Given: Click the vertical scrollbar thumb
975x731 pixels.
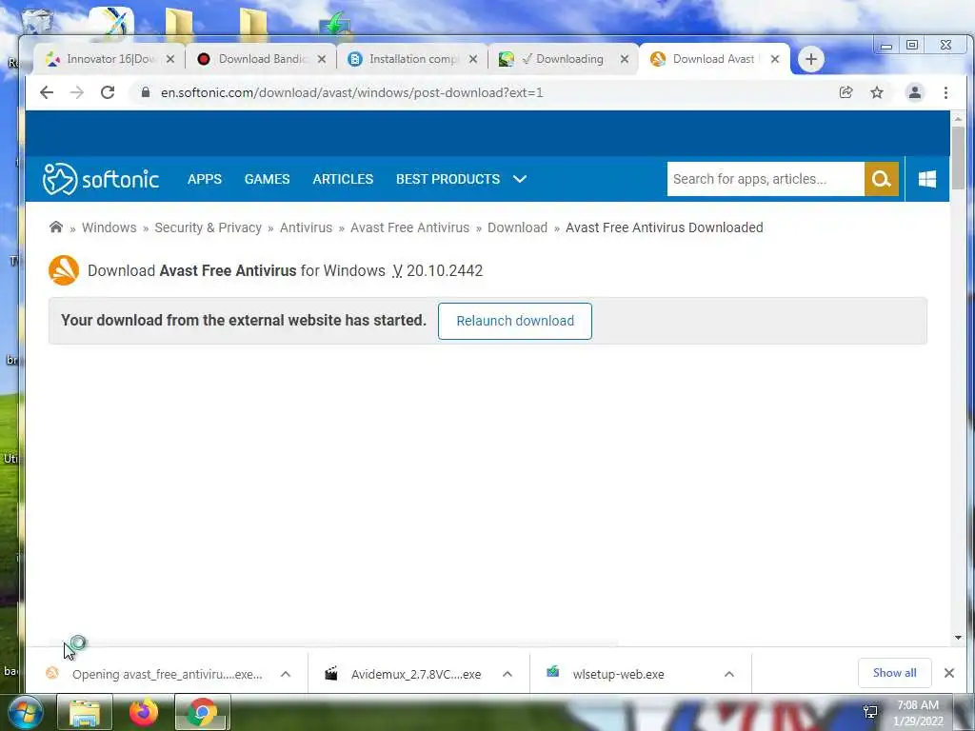Looking at the screenshot, I should 958,158.
